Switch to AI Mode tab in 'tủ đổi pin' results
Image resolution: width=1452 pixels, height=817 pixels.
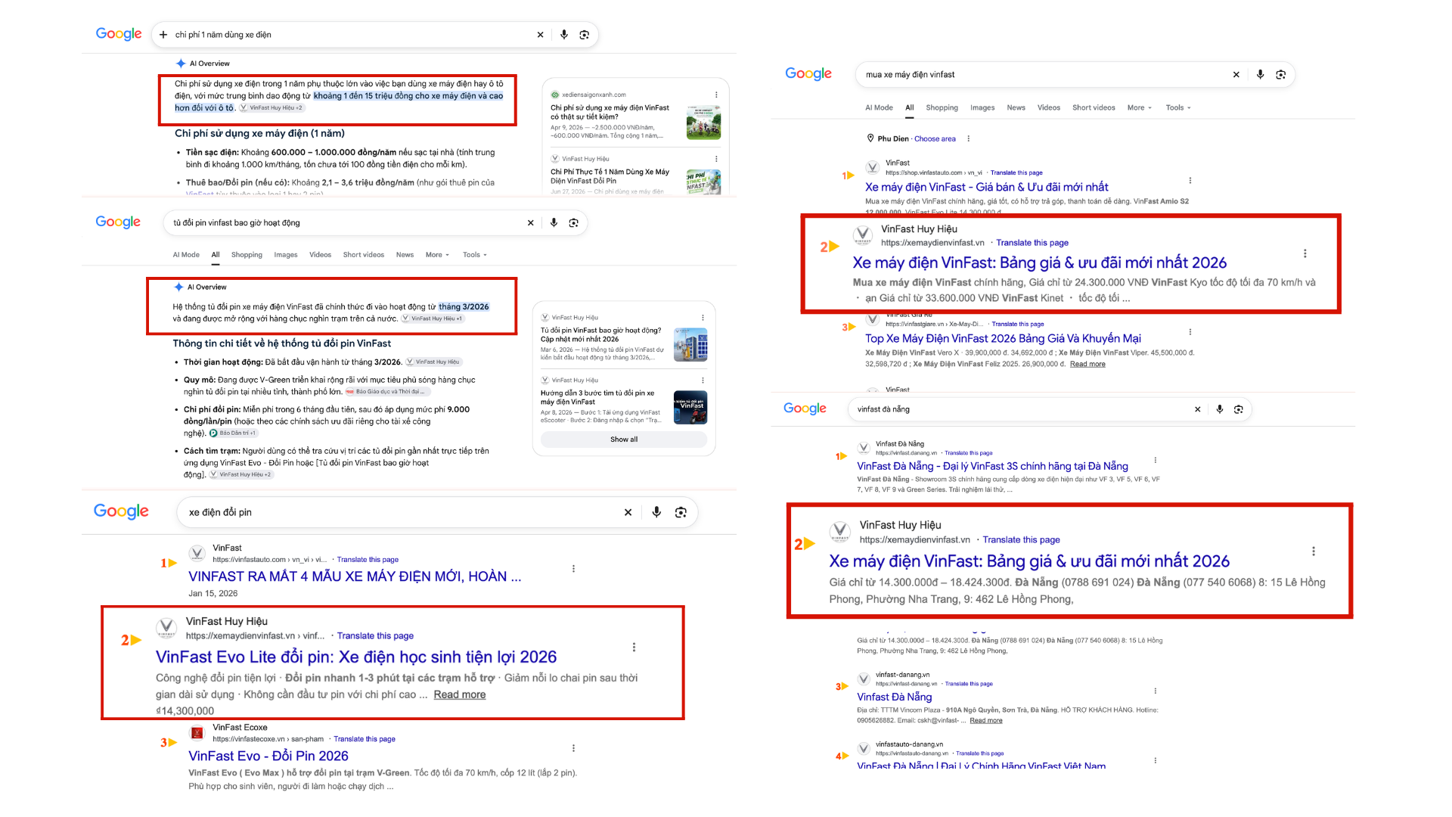[186, 255]
